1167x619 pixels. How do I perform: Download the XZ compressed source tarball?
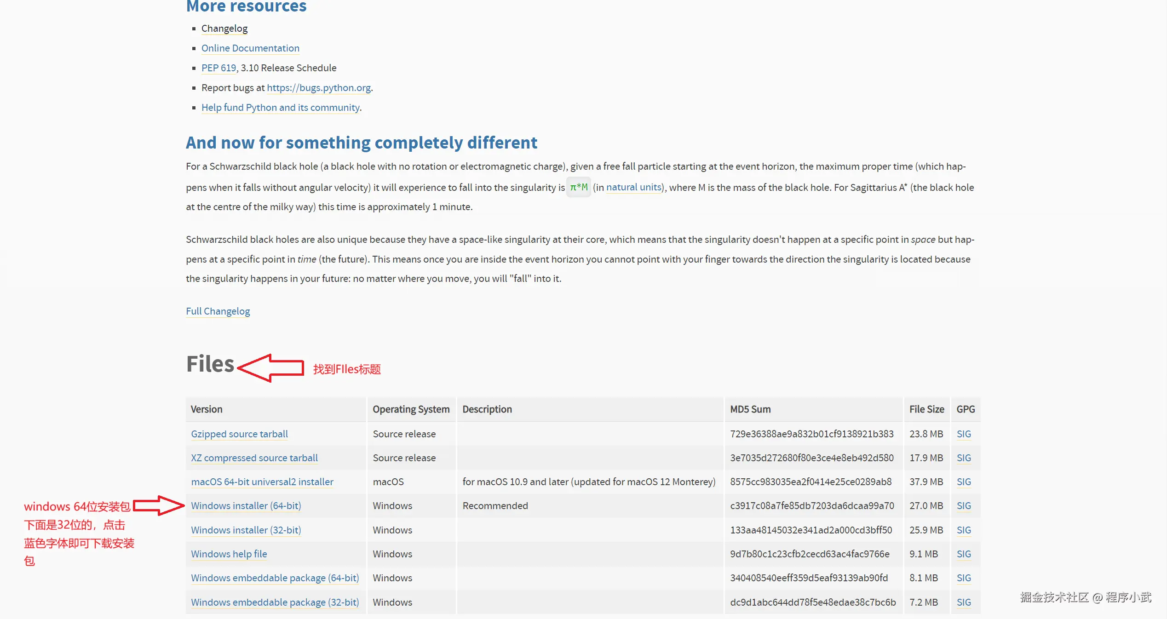pyautogui.click(x=254, y=458)
